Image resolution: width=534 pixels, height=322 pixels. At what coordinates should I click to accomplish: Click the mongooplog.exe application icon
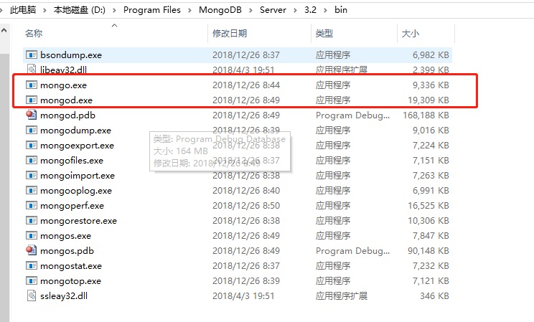coord(32,190)
